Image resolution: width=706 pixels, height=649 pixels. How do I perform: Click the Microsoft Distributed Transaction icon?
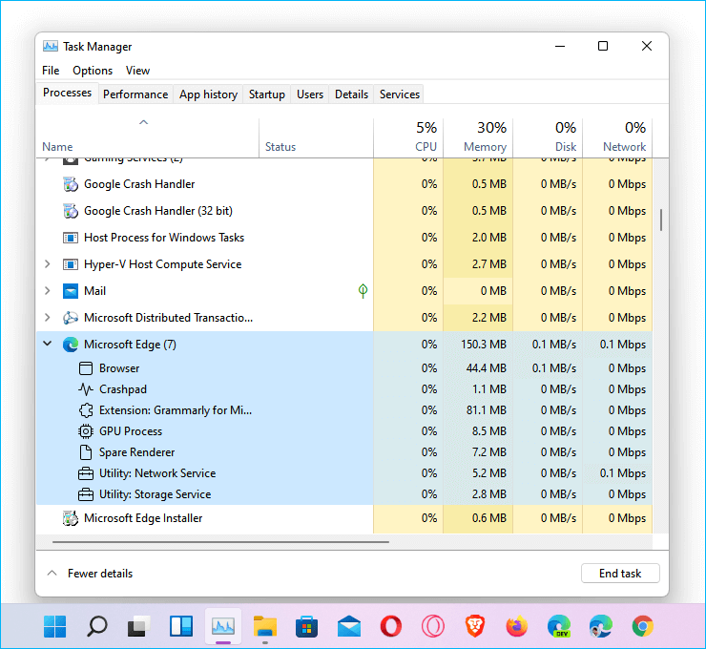(x=71, y=318)
